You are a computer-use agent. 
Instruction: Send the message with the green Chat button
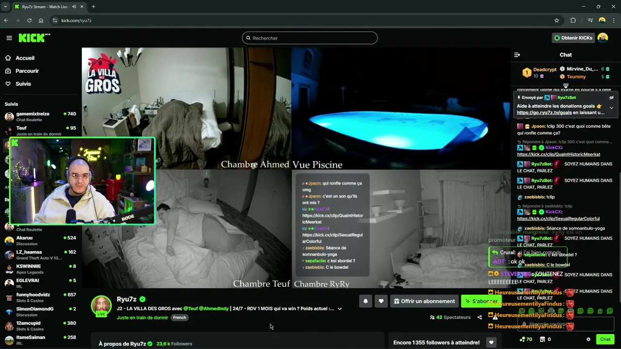(605, 339)
